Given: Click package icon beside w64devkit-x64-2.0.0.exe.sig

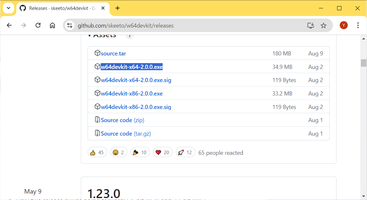Looking at the screenshot, I should pos(98,80).
